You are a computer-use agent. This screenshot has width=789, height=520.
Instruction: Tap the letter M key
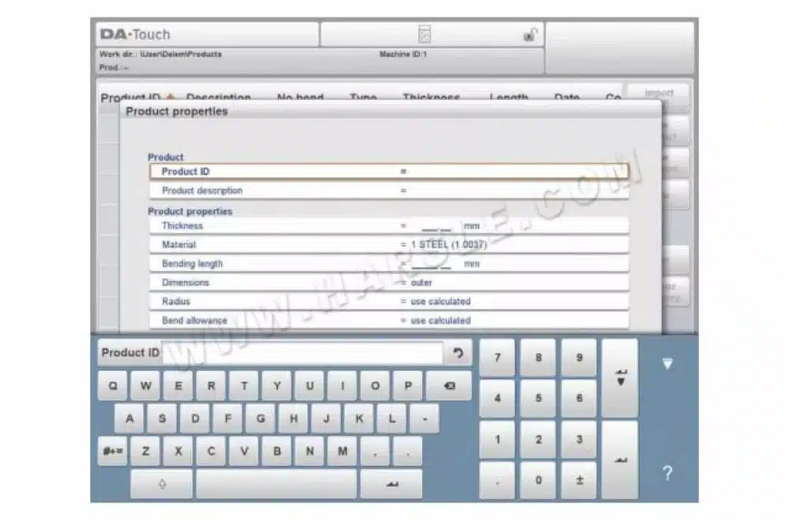pyautogui.click(x=342, y=451)
